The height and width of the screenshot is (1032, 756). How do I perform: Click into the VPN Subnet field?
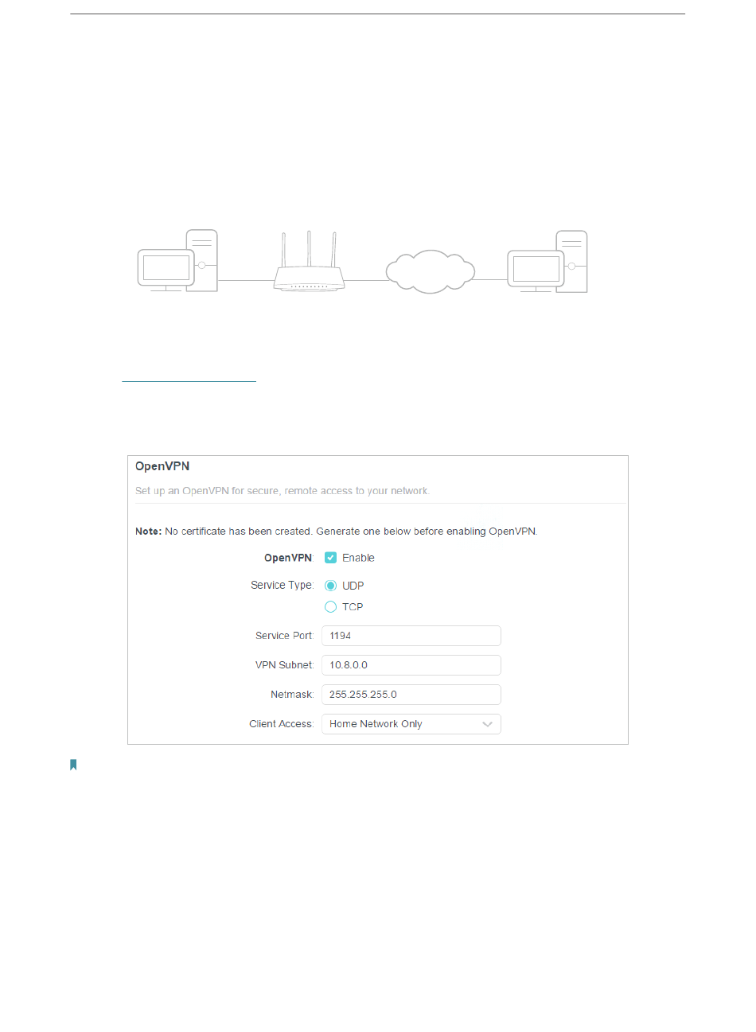click(x=411, y=665)
